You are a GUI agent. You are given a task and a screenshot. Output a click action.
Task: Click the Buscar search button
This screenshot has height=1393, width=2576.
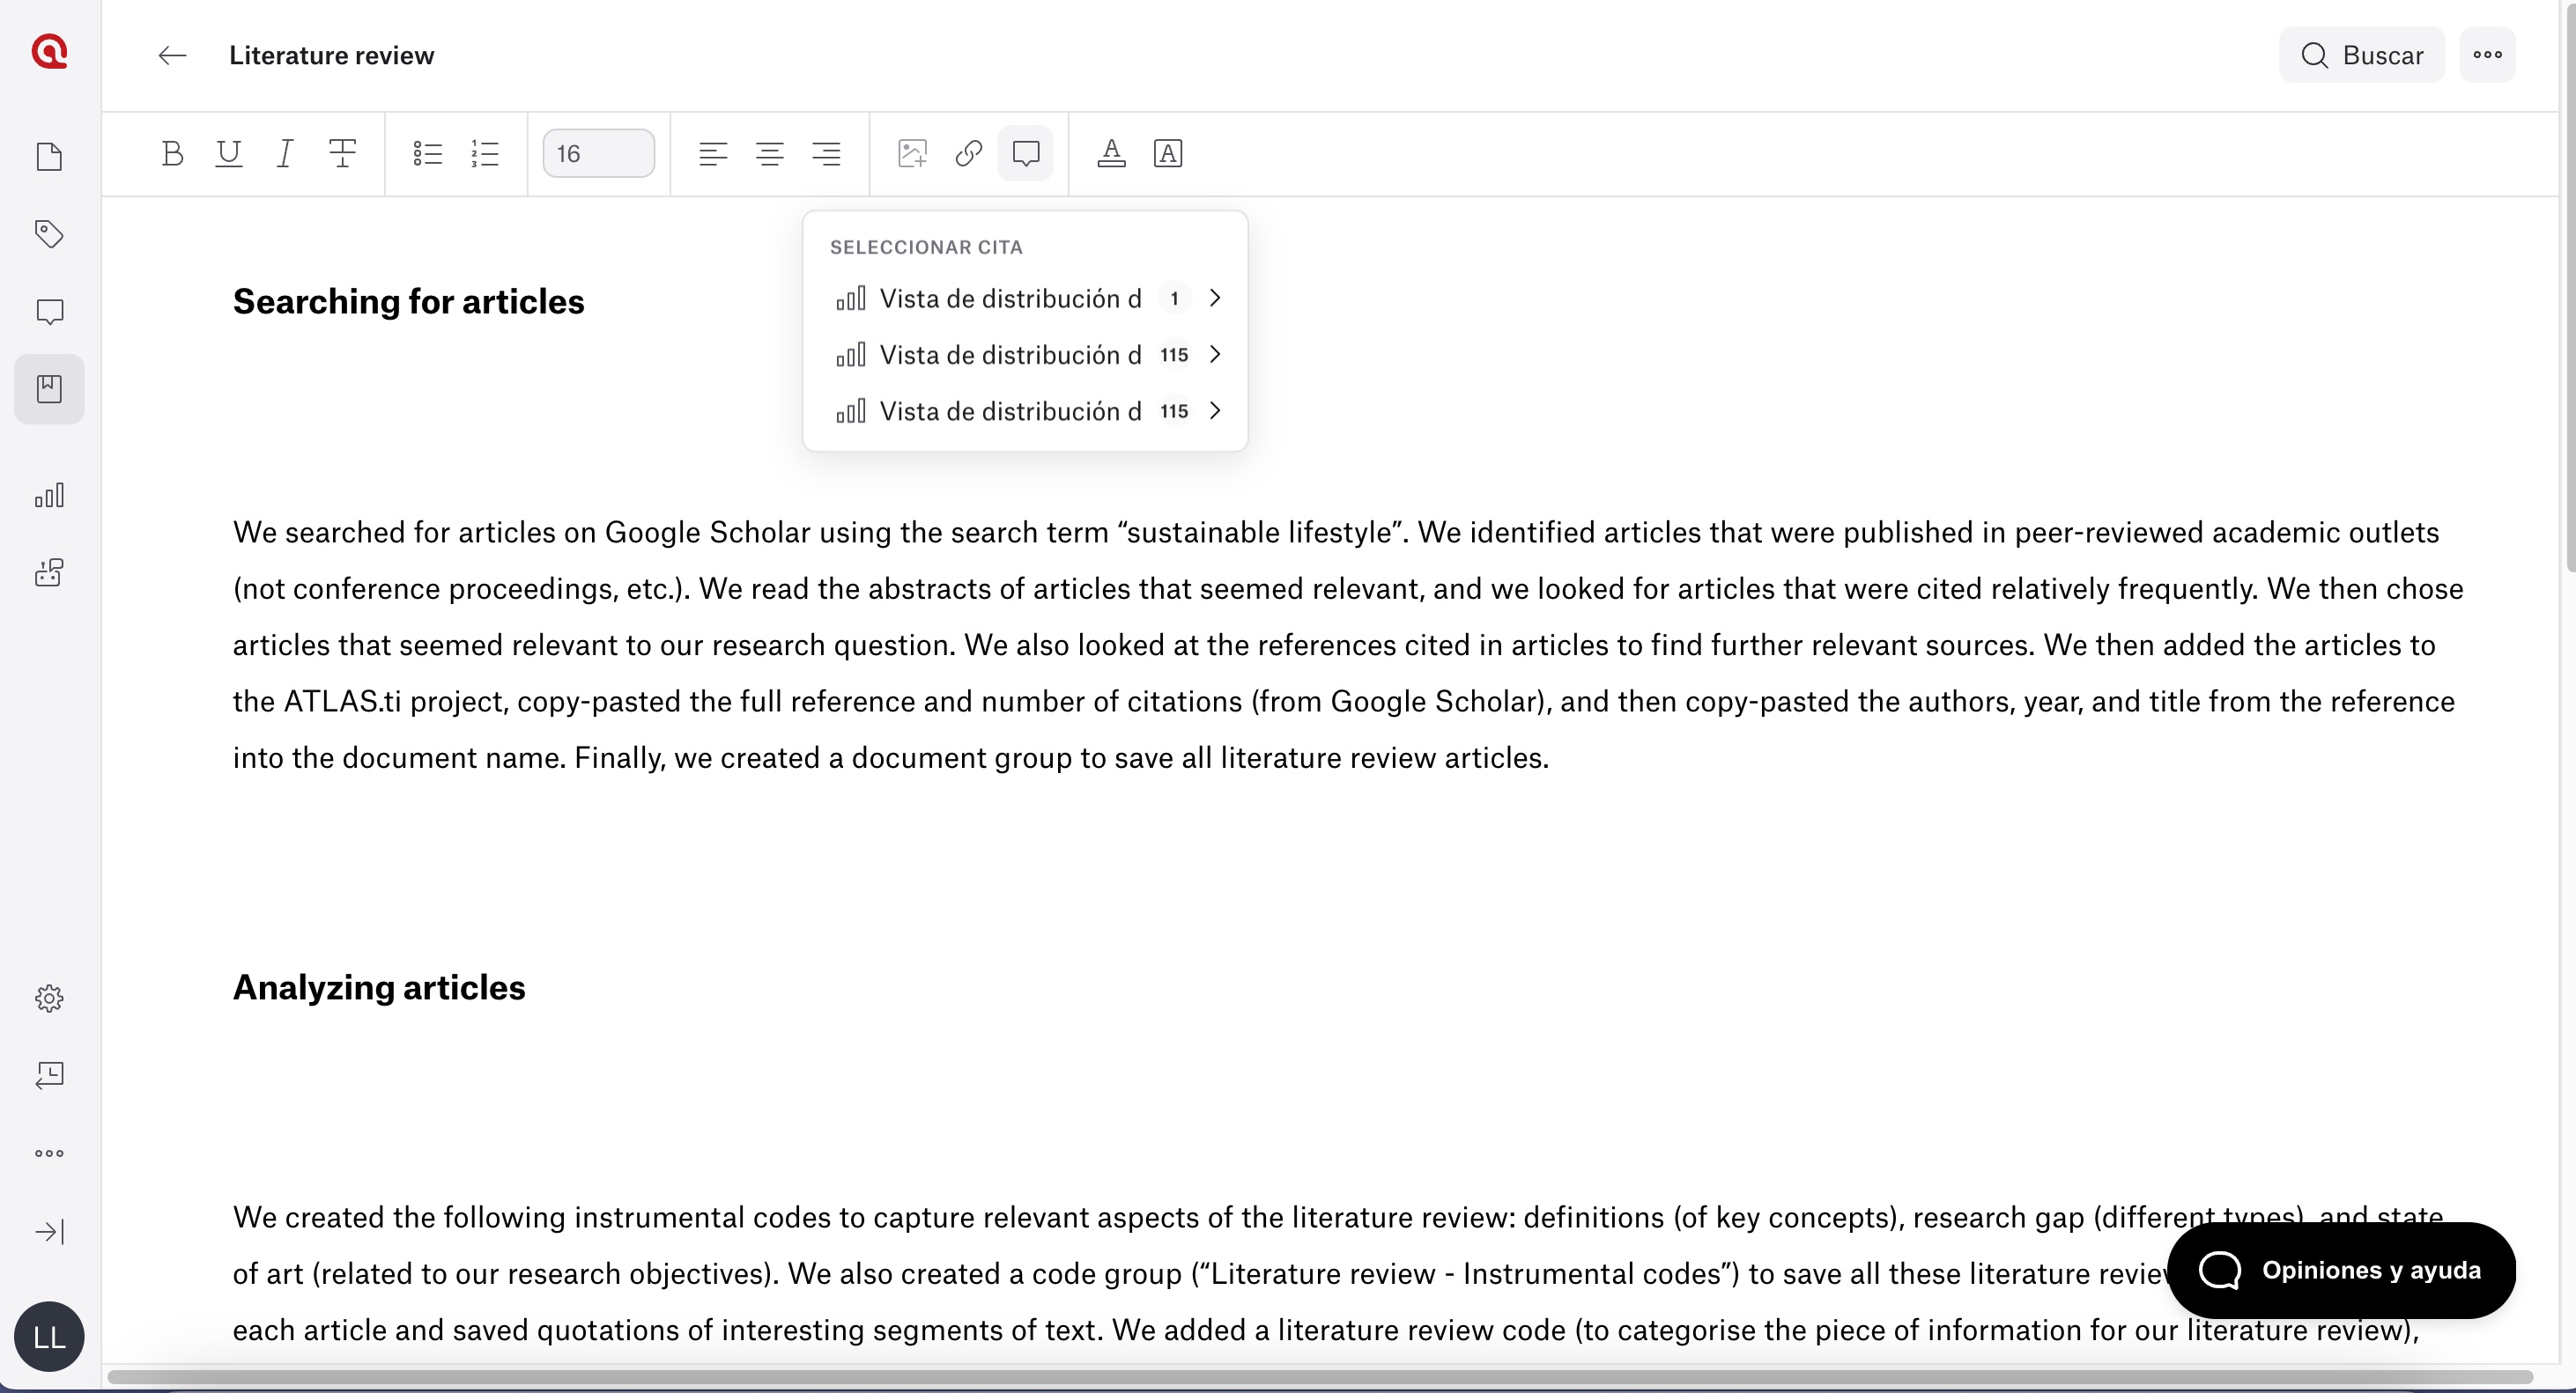pos(2361,55)
